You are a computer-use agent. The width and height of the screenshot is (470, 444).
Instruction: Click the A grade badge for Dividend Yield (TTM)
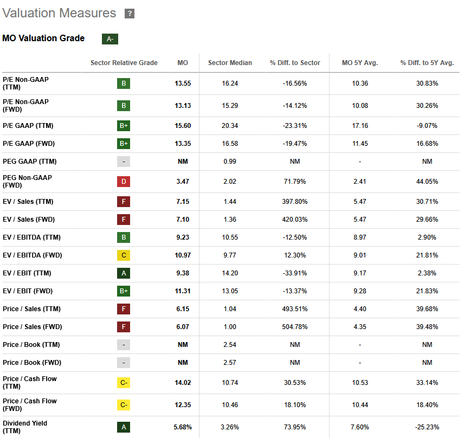point(124,427)
